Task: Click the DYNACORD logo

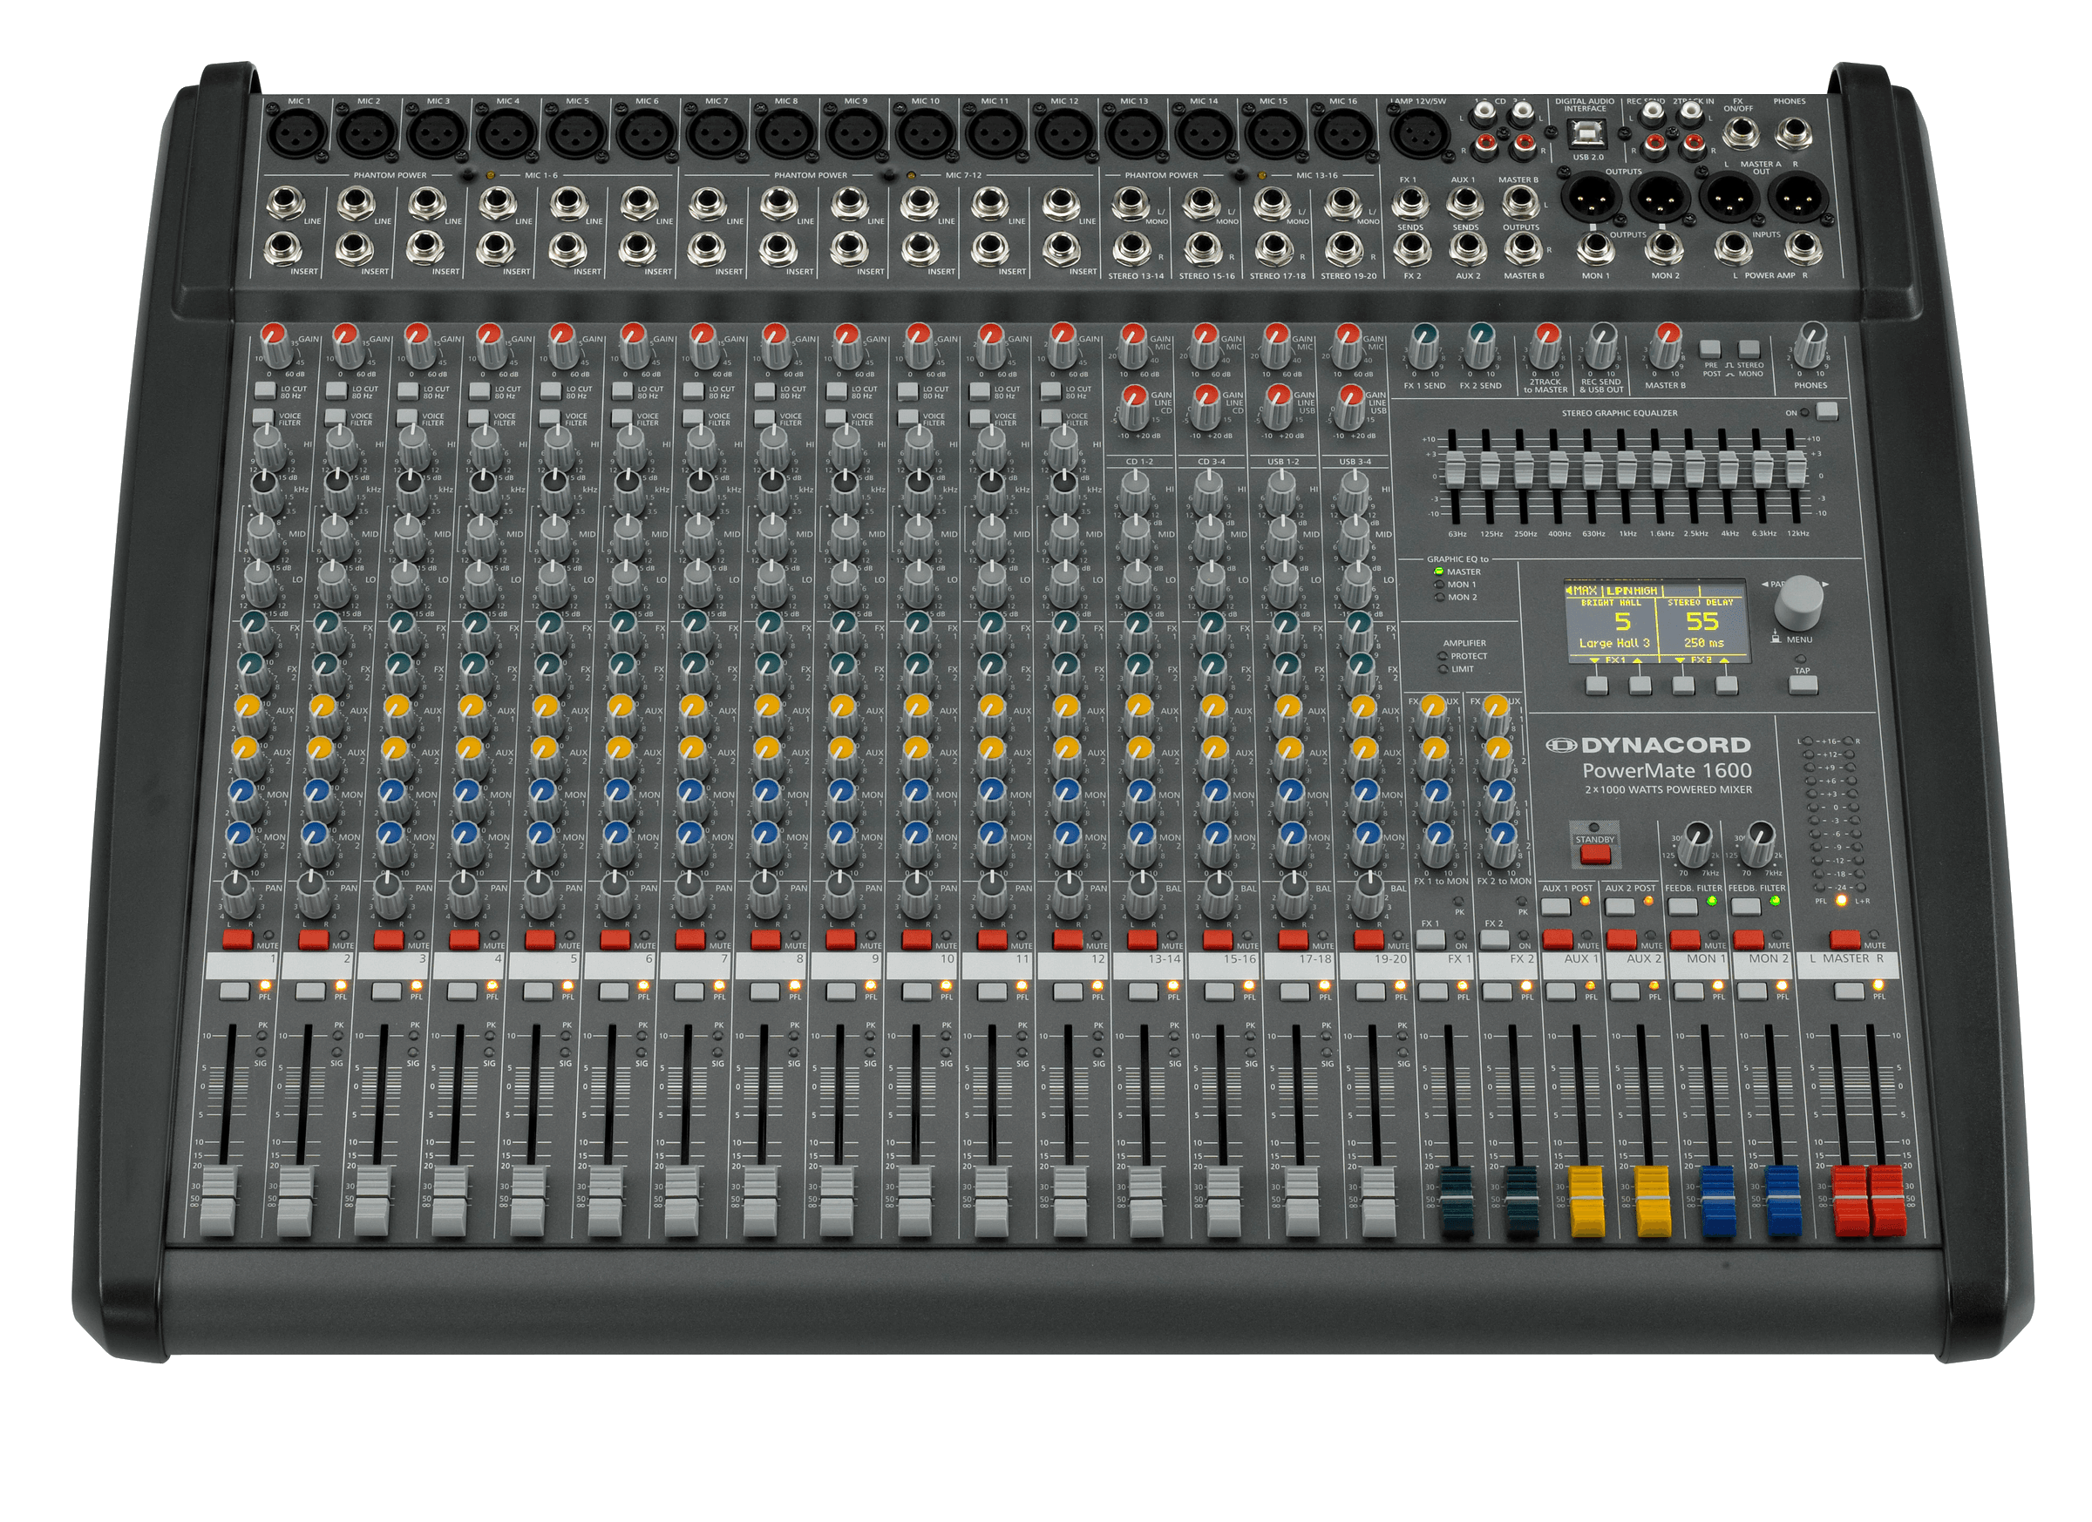Action: (1647, 745)
